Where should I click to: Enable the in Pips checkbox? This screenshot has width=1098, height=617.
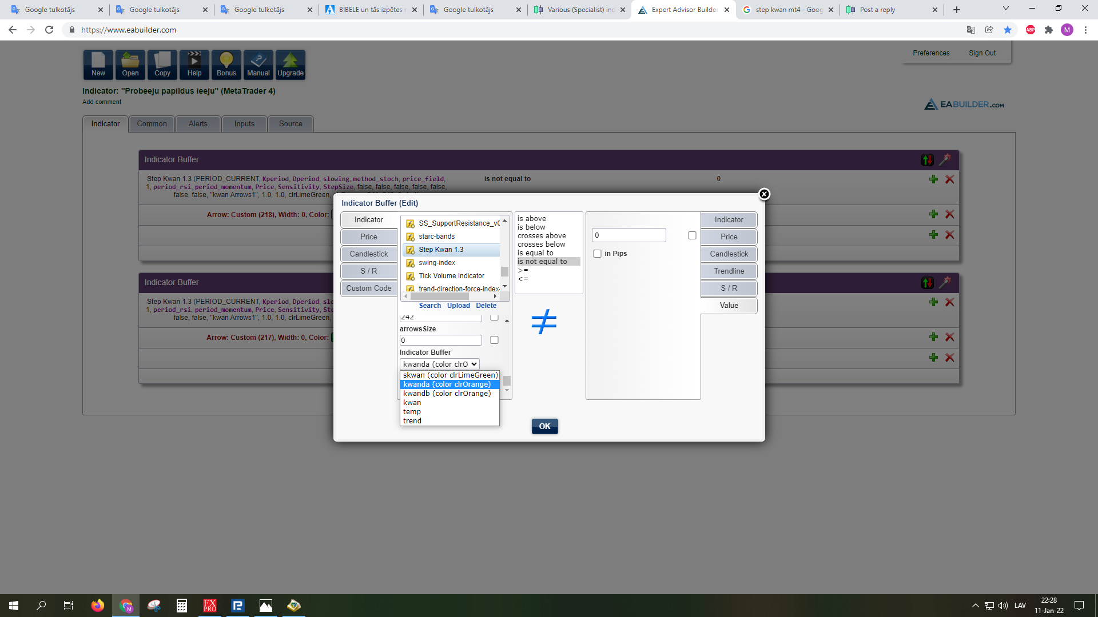tap(597, 254)
